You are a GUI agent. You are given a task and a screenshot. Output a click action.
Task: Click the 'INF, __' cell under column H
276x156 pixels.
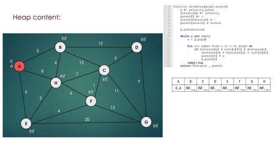(x=264, y=88)
